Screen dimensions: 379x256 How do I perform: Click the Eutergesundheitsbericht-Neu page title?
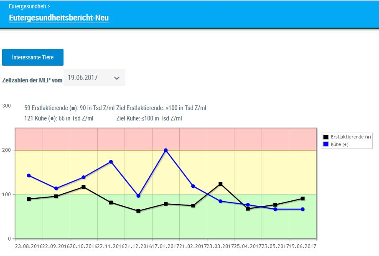(59, 18)
